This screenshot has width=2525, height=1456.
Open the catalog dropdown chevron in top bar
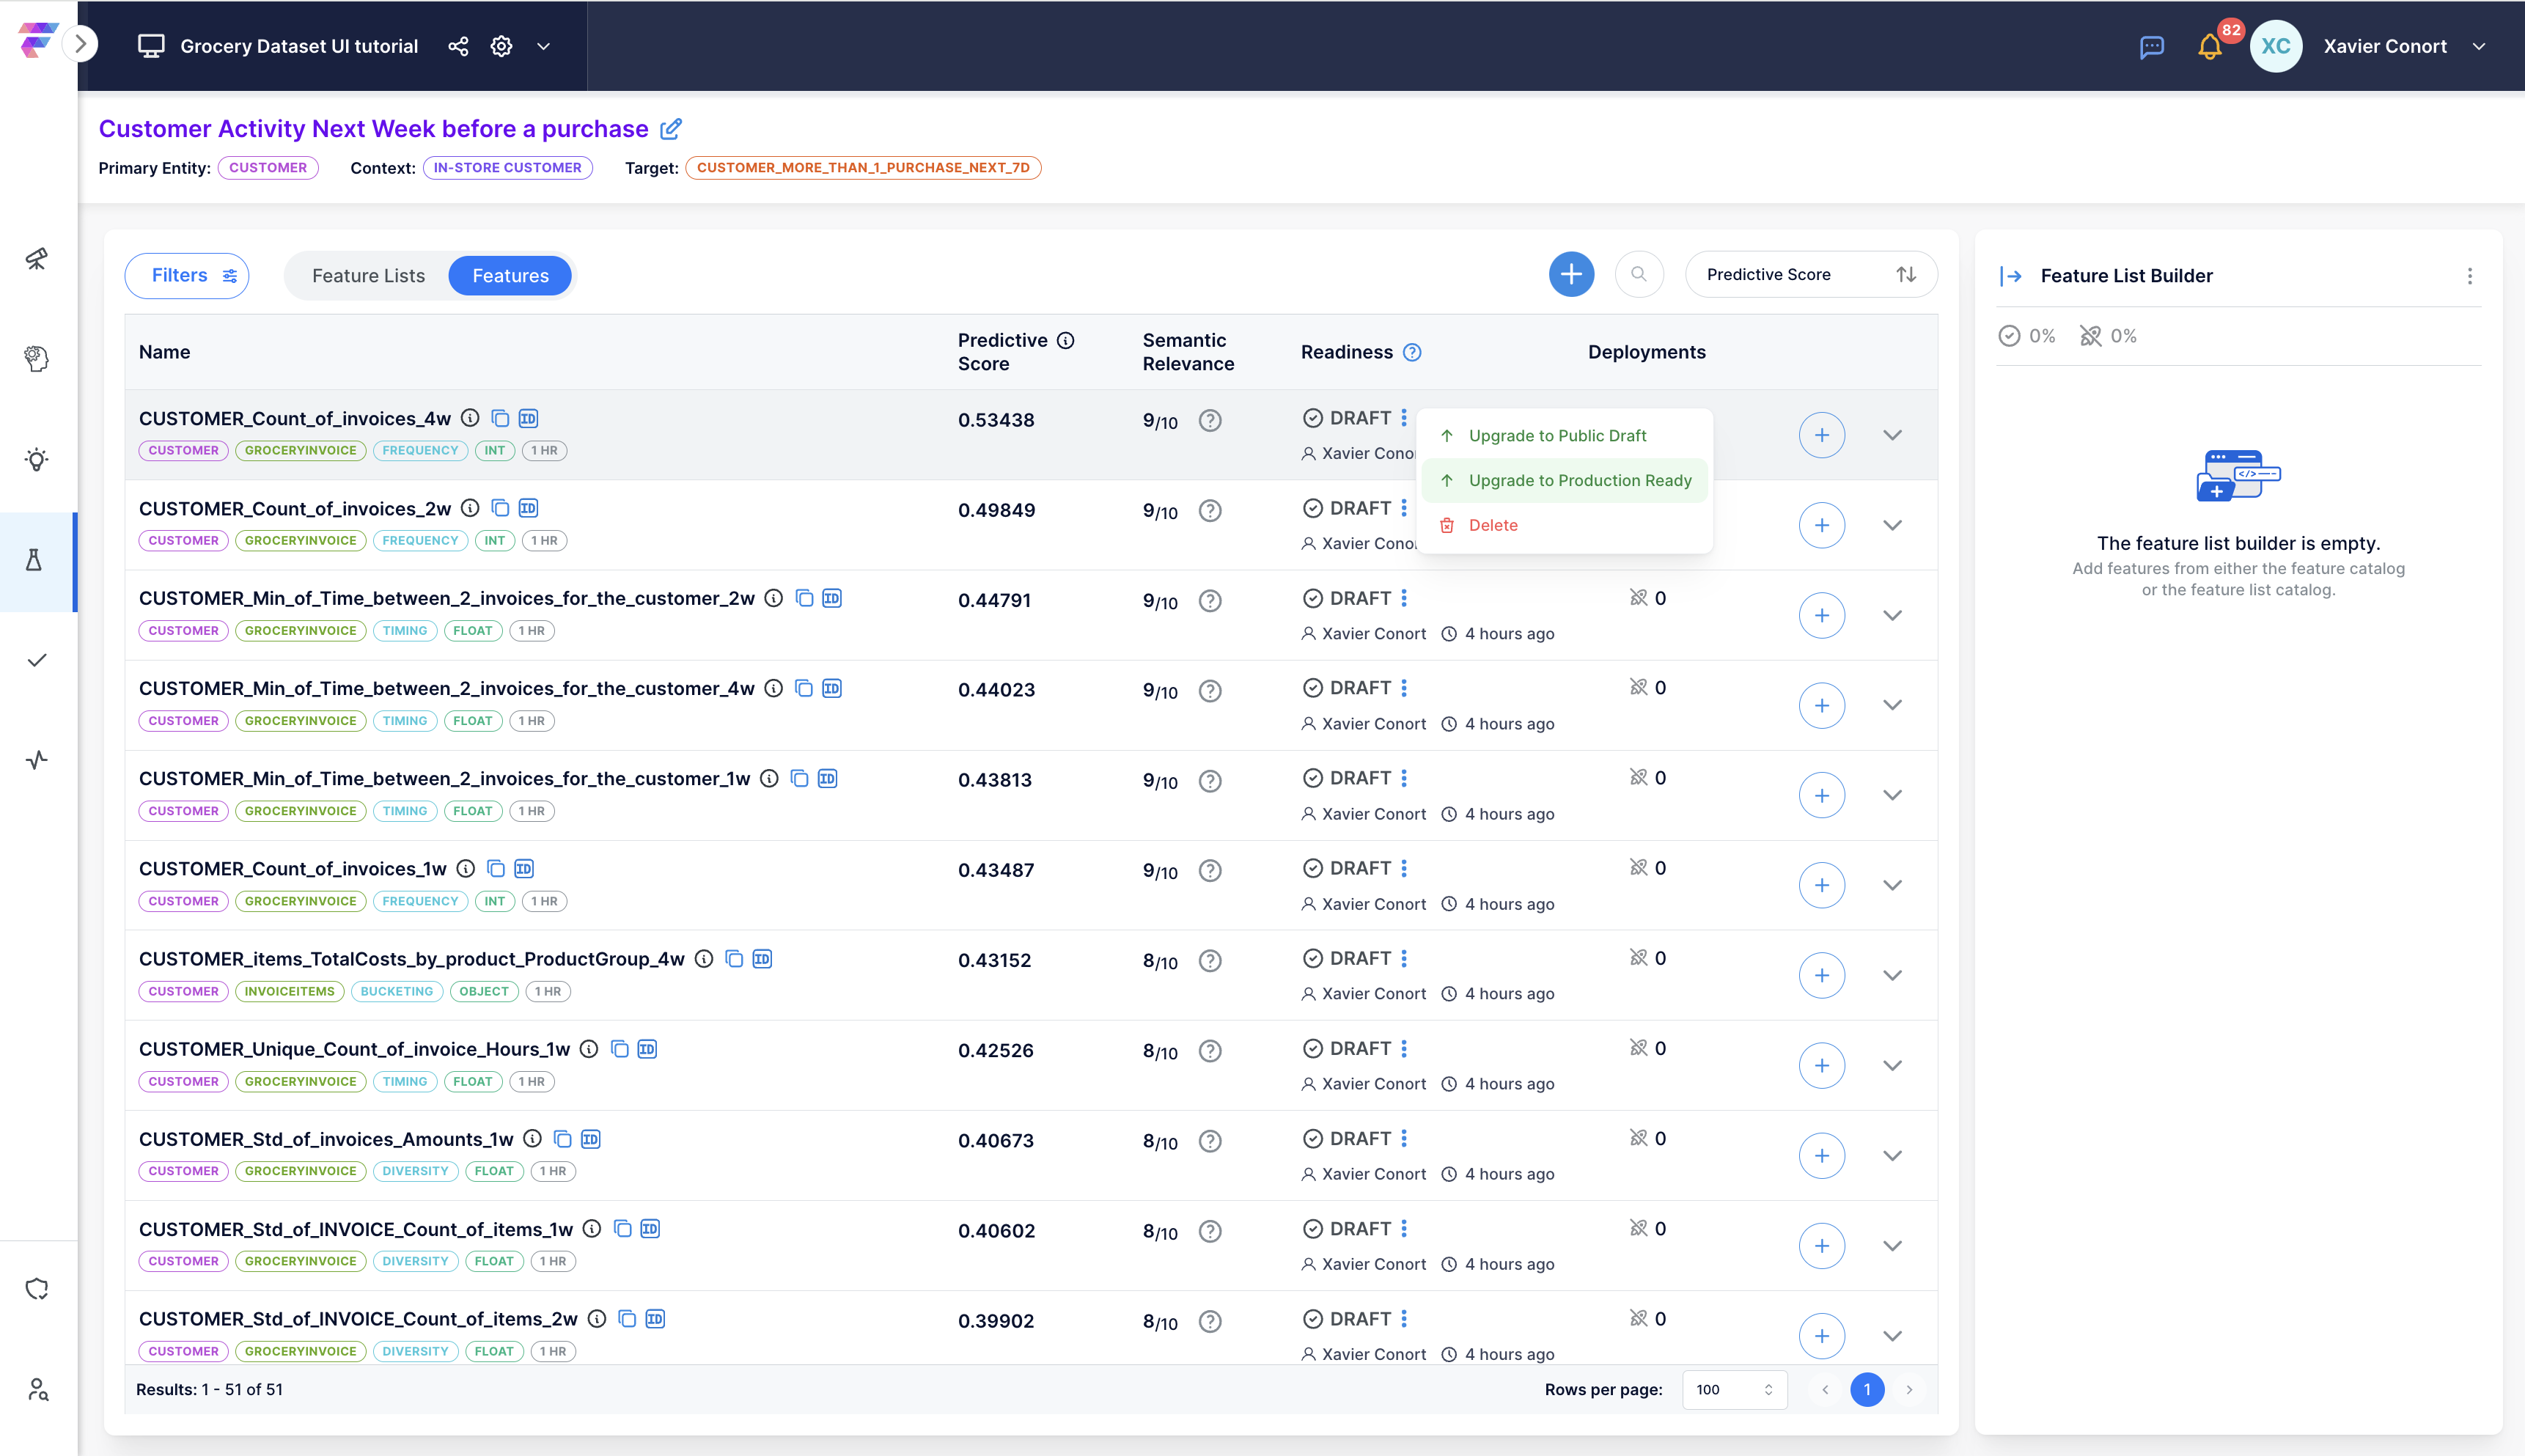[544, 46]
